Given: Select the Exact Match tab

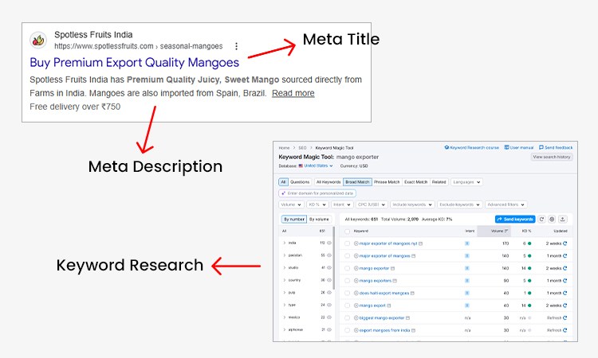Looking at the screenshot, I should [x=415, y=182].
